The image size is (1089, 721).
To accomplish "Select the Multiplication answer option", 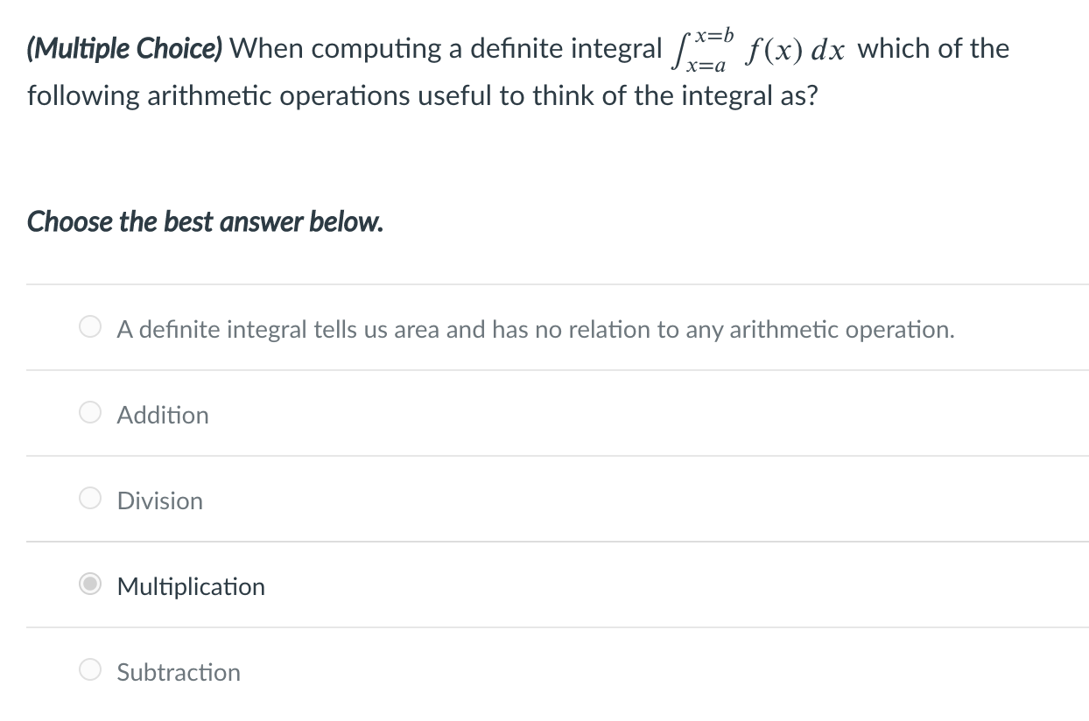I will click(x=191, y=586).
